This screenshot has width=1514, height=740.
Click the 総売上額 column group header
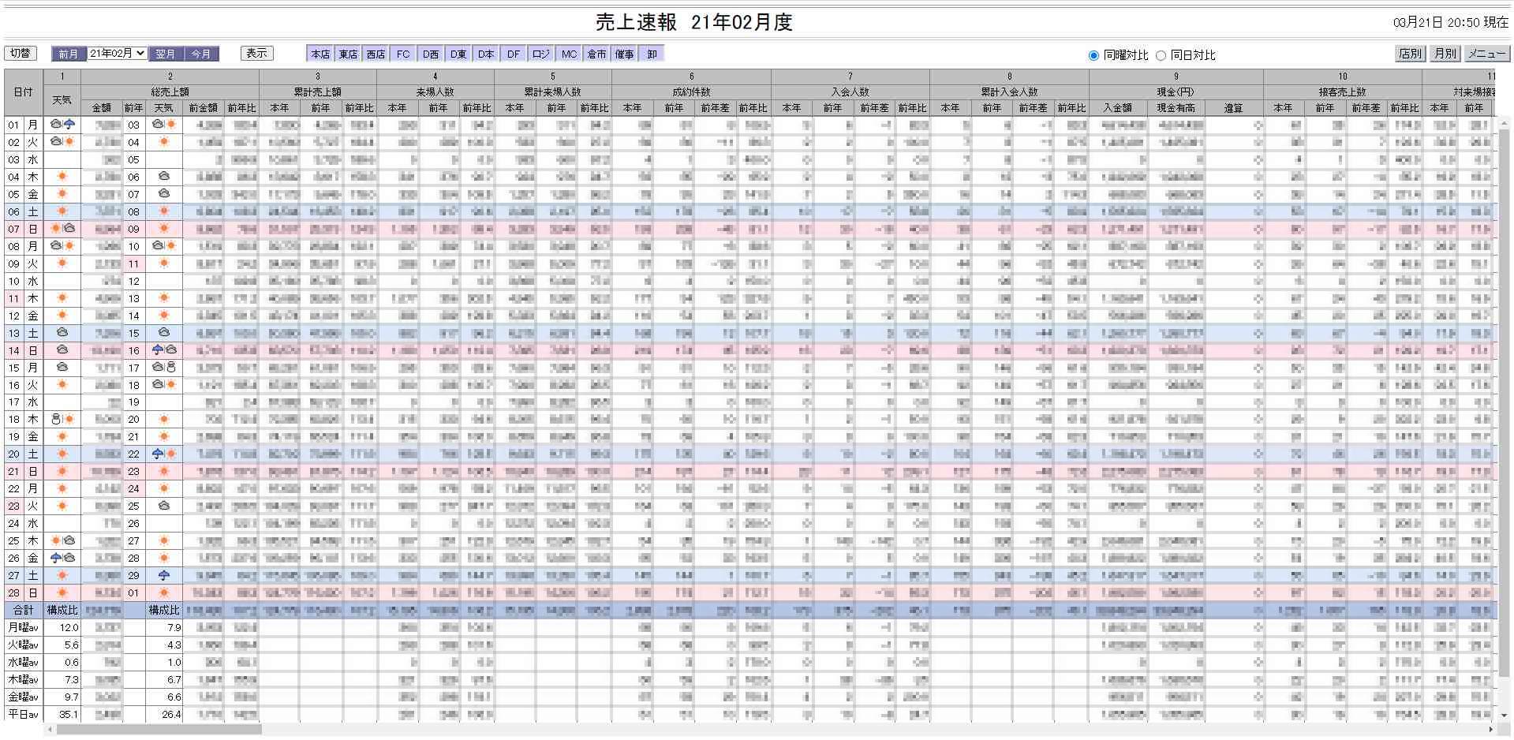170,92
